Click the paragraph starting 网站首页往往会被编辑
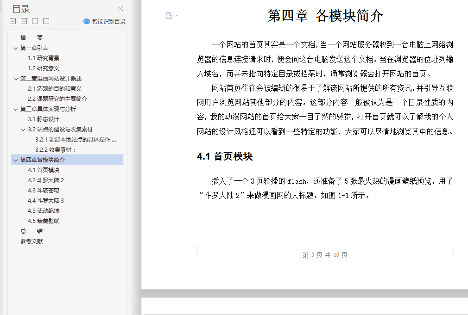This screenshot has height=315, width=468. (x=325, y=110)
